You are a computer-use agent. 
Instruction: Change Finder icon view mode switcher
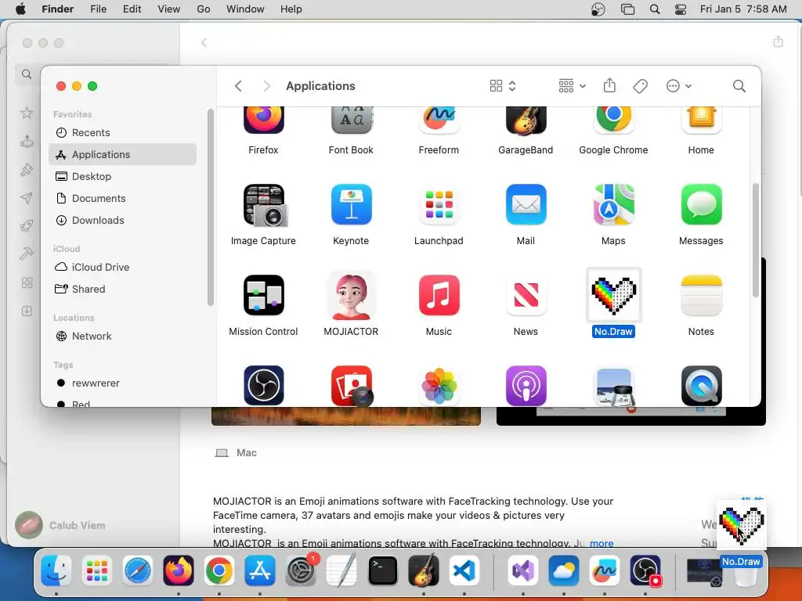coord(503,86)
